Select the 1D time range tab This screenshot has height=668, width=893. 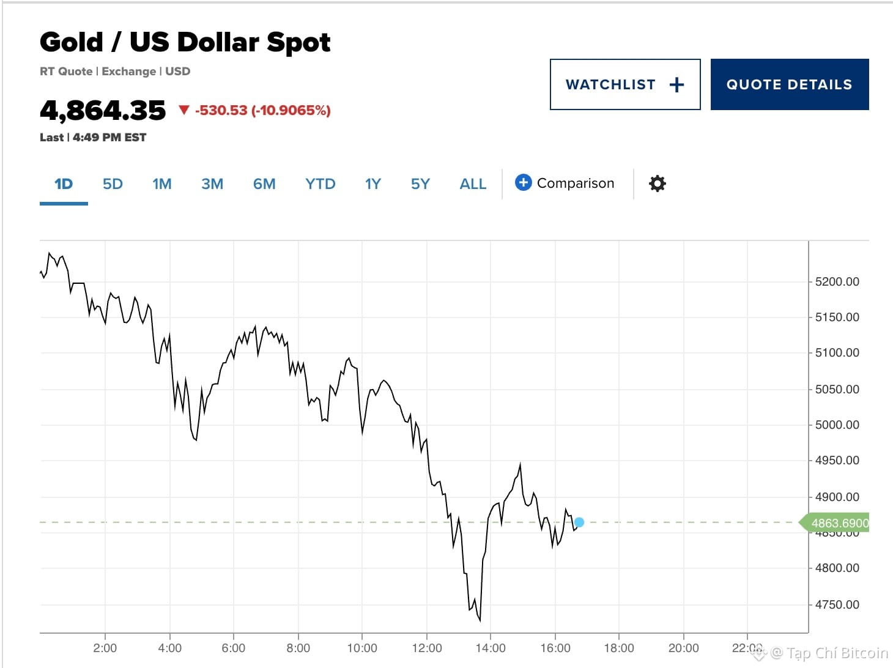click(64, 184)
